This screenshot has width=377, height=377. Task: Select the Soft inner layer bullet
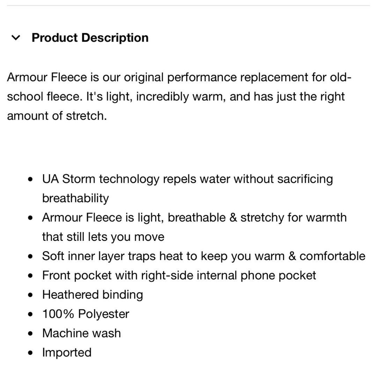[204, 256]
